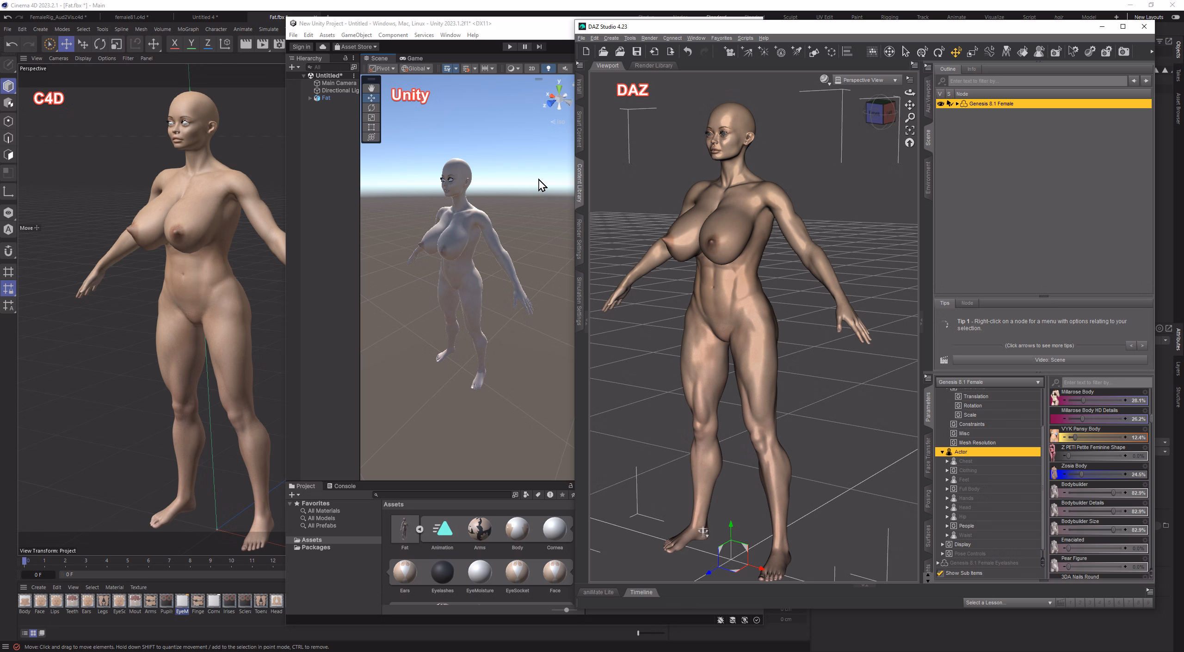Click the DAZ scene filter text field
The width and height of the screenshot is (1184, 652).
pos(1037,81)
